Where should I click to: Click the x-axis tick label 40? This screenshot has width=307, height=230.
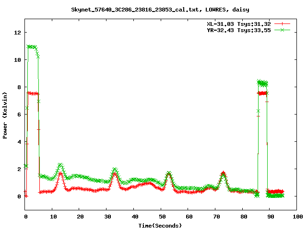(135, 217)
